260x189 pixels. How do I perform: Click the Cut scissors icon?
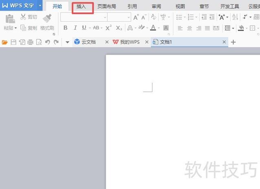(x=23, y=17)
